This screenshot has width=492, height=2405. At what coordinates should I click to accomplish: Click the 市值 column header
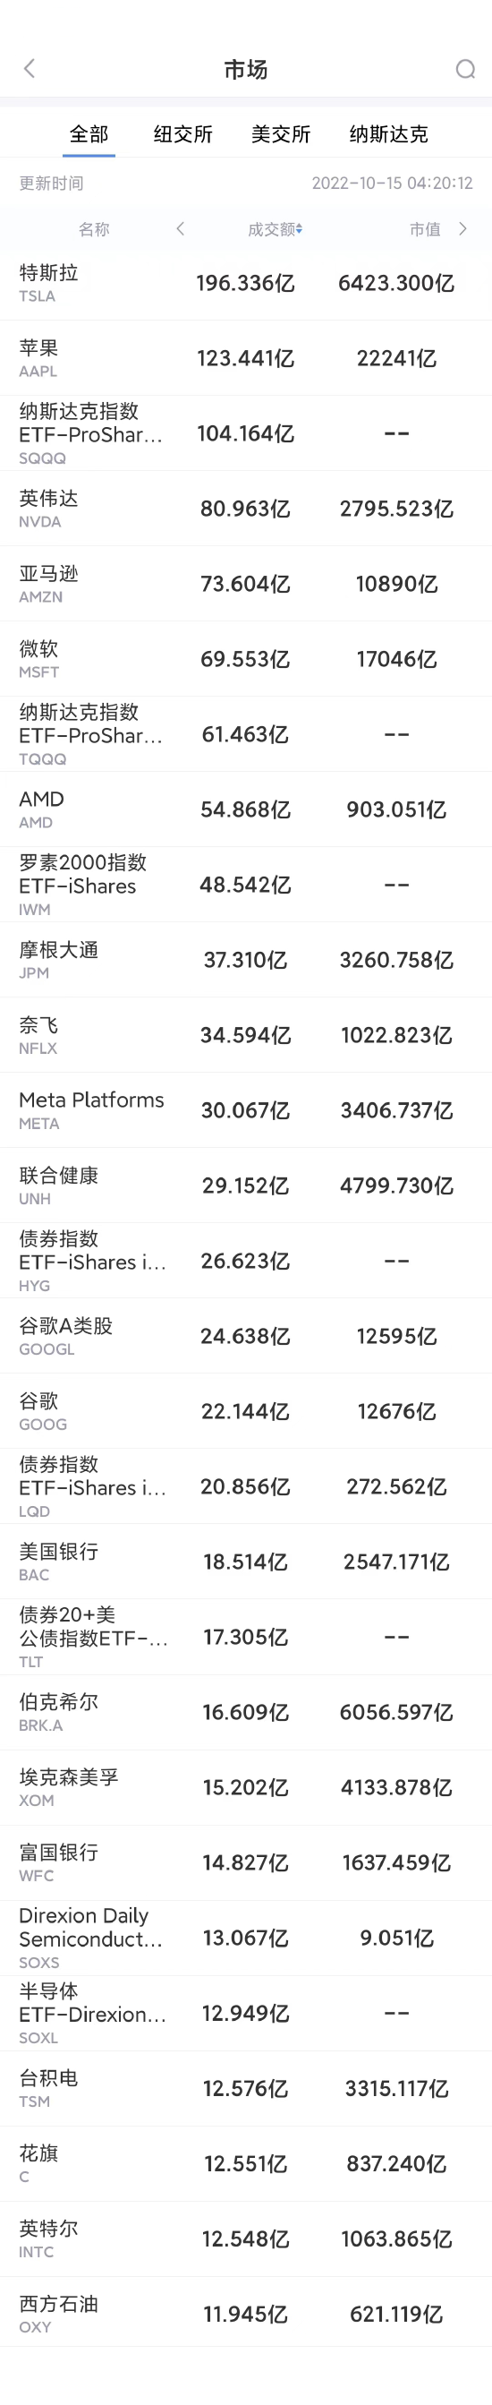coord(425,228)
